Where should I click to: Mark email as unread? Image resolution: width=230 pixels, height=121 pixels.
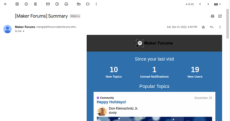coord(48,4)
